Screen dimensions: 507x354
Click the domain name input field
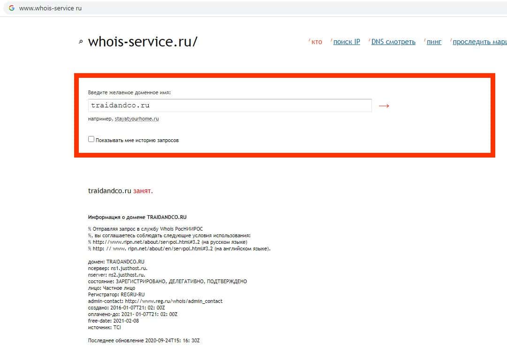tap(230, 105)
